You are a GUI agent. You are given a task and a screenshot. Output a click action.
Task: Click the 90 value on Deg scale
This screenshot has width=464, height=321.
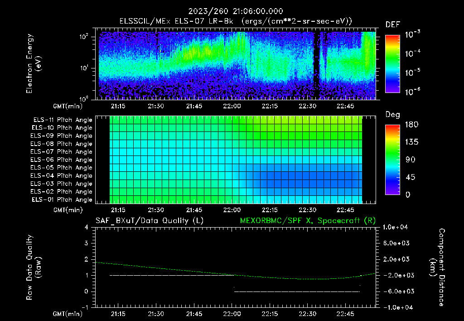point(411,160)
